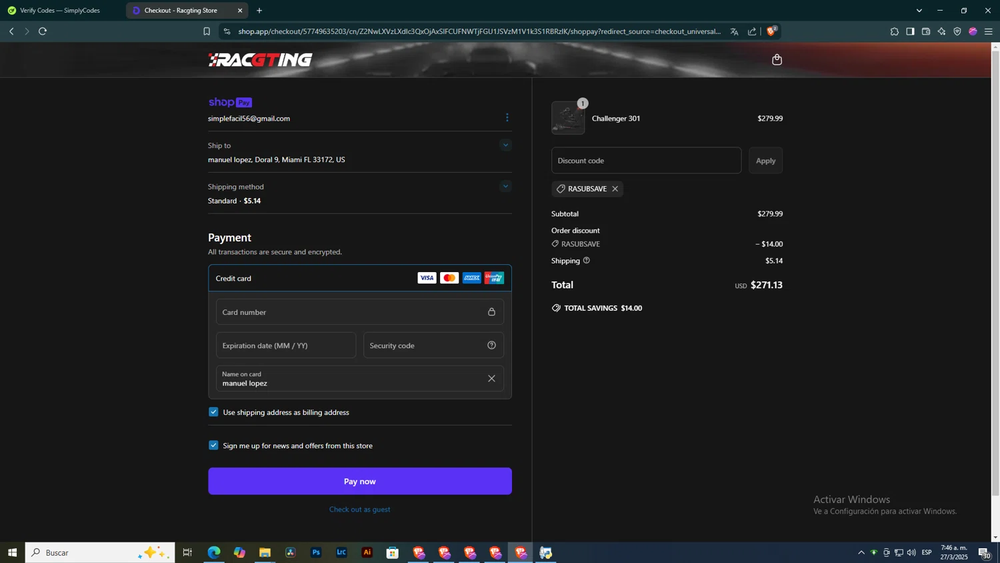The image size is (1000, 563).
Task: Expand the Shipping method section
Action: point(505,186)
